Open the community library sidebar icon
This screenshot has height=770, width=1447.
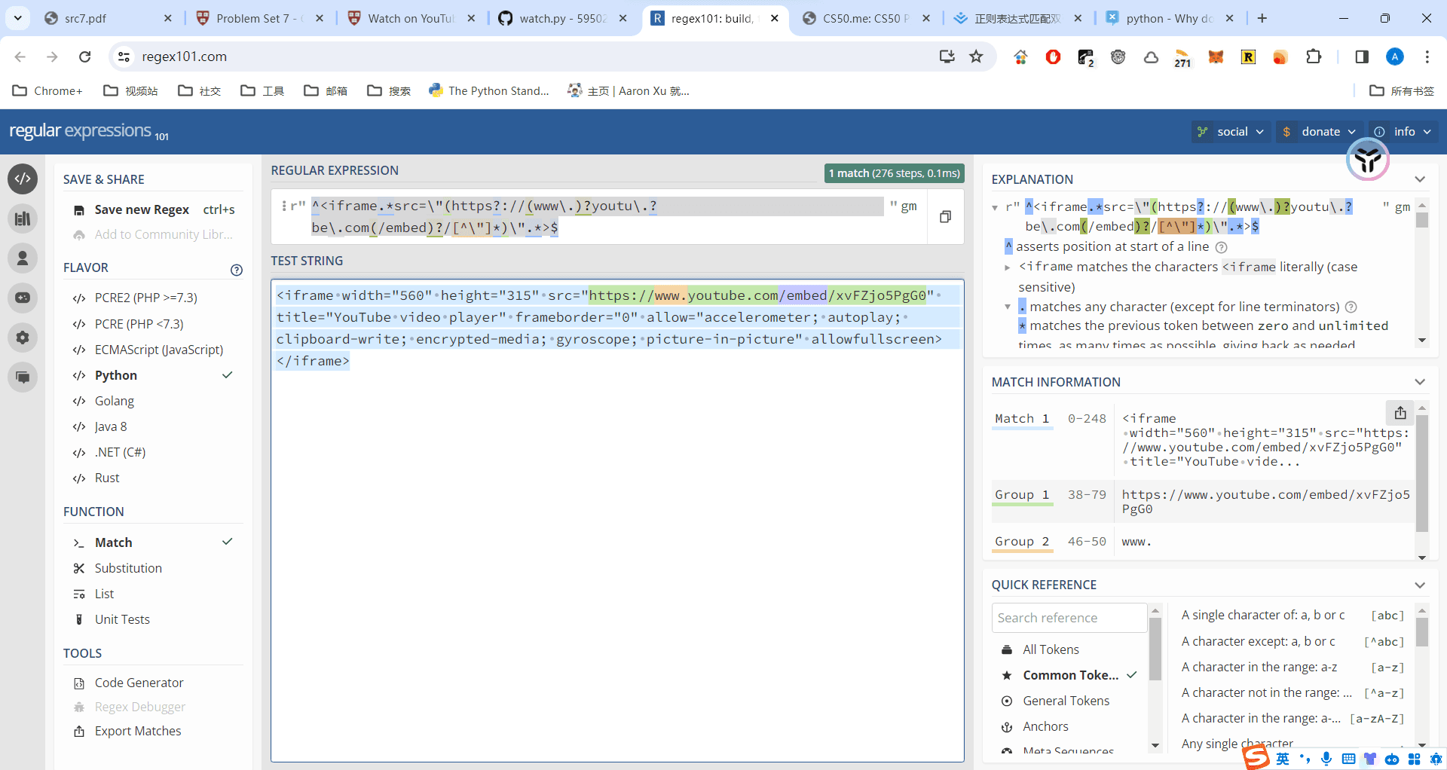[x=23, y=218]
